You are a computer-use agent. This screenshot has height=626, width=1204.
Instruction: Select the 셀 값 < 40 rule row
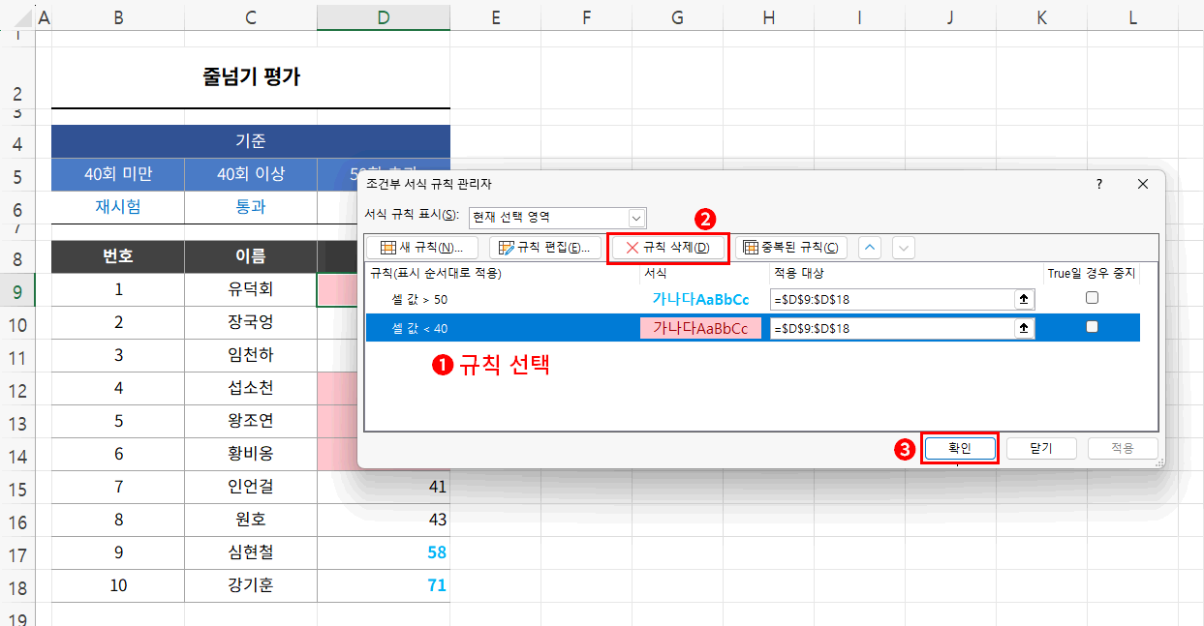(753, 329)
